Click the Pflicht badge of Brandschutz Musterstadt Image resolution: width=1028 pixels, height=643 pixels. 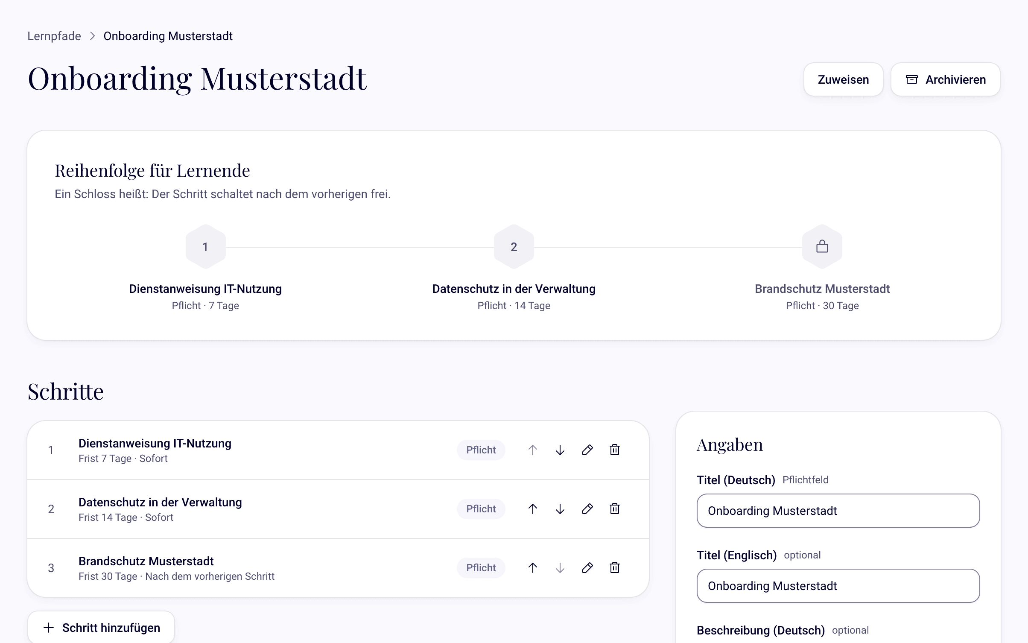click(x=481, y=568)
